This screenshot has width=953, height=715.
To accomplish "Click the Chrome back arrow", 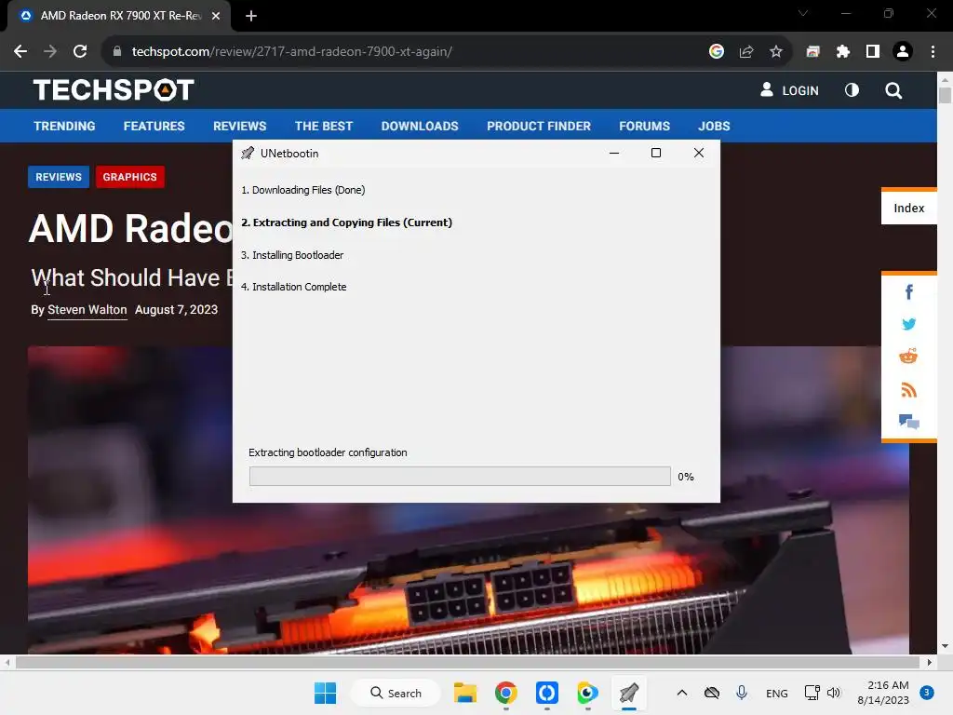I will [20, 52].
